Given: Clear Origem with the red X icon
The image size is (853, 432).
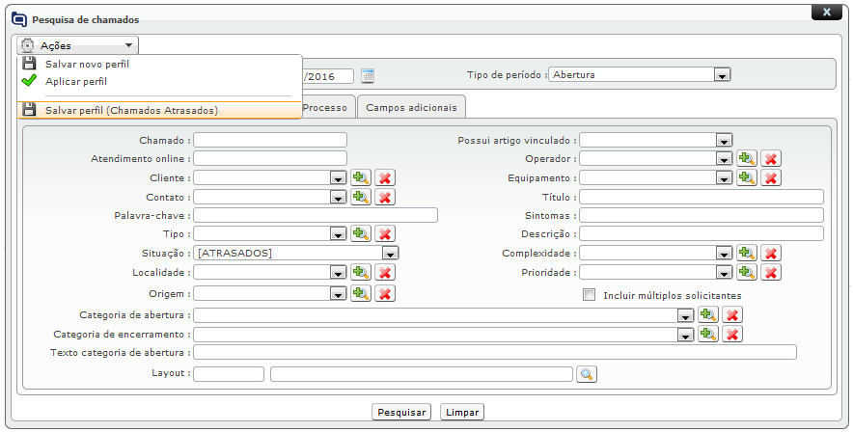Looking at the screenshot, I should click(x=385, y=293).
